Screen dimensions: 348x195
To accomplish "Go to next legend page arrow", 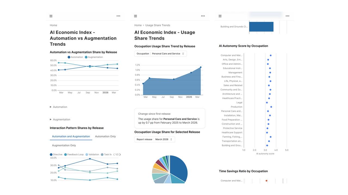I will click(120, 155).
